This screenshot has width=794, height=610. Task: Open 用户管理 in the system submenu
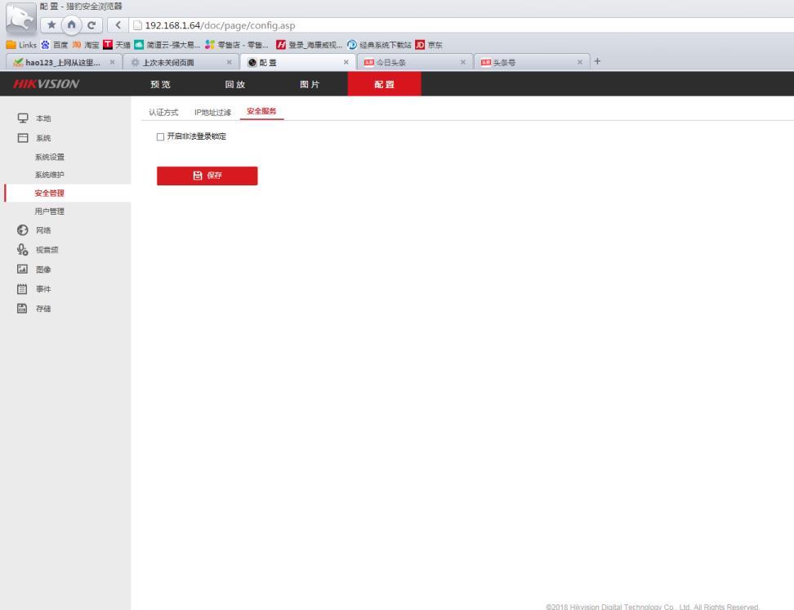click(x=50, y=211)
